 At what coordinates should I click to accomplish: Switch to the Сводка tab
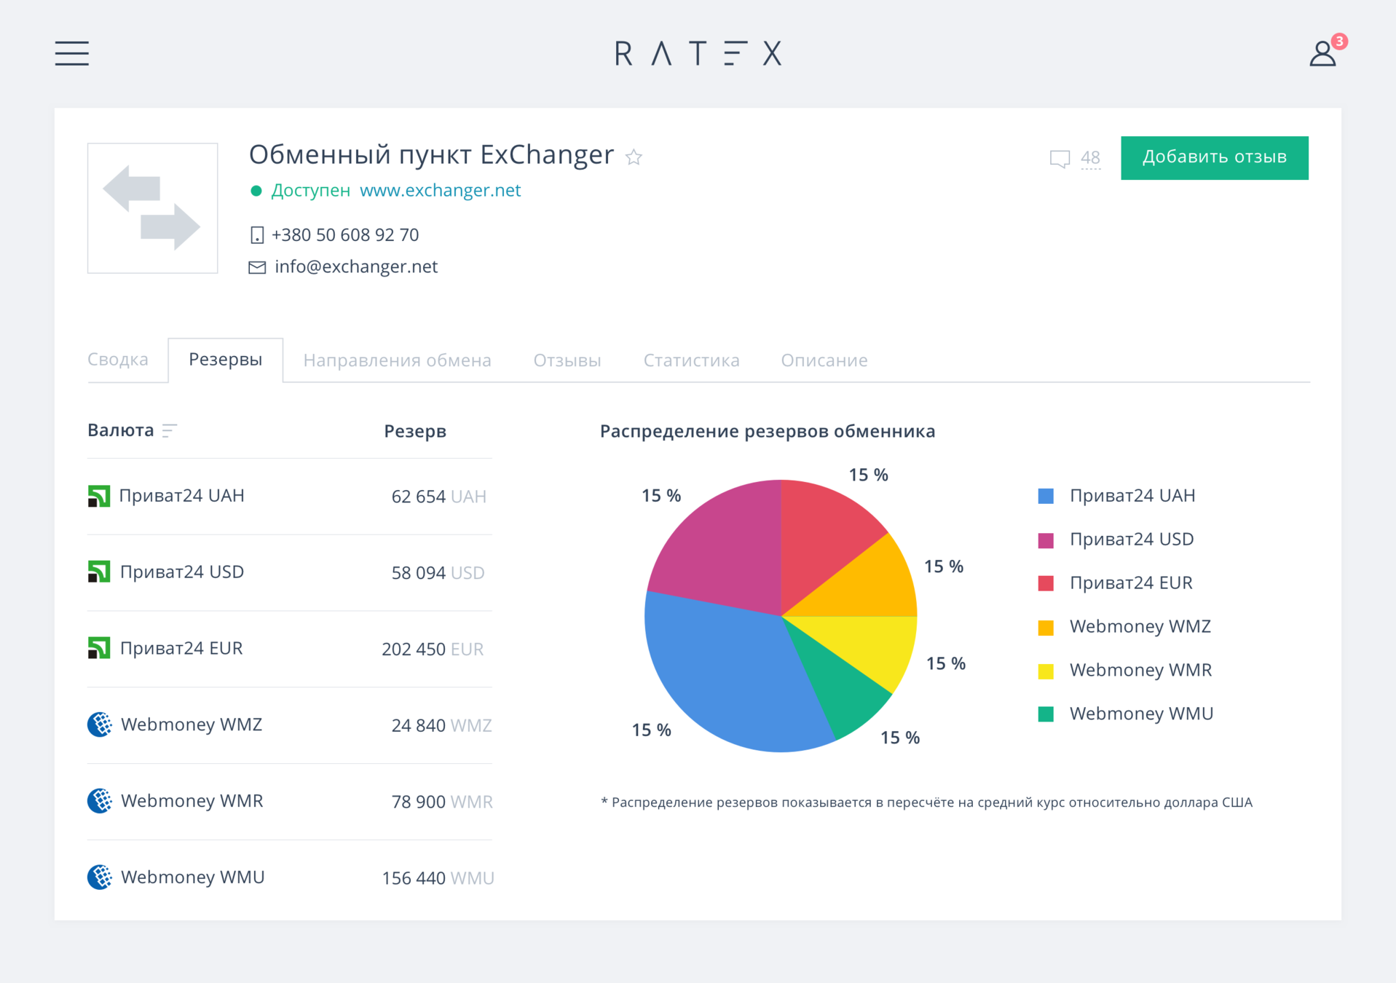118,359
